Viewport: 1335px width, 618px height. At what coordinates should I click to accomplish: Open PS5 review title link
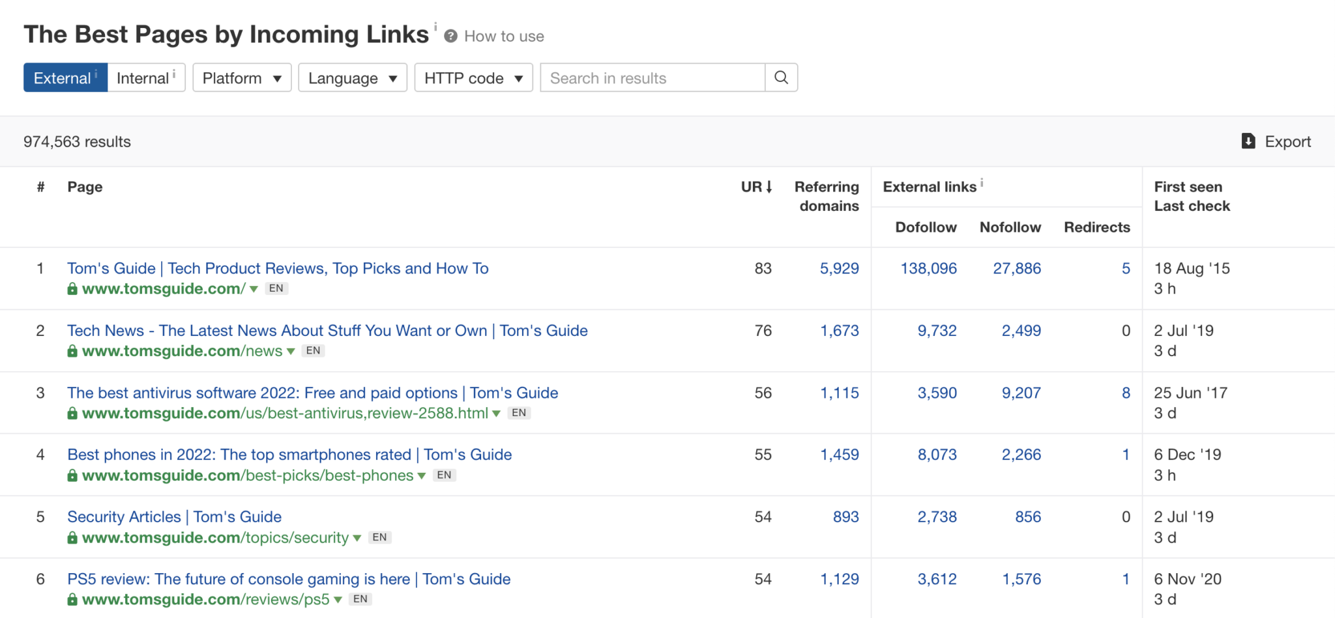click(289, 579)
